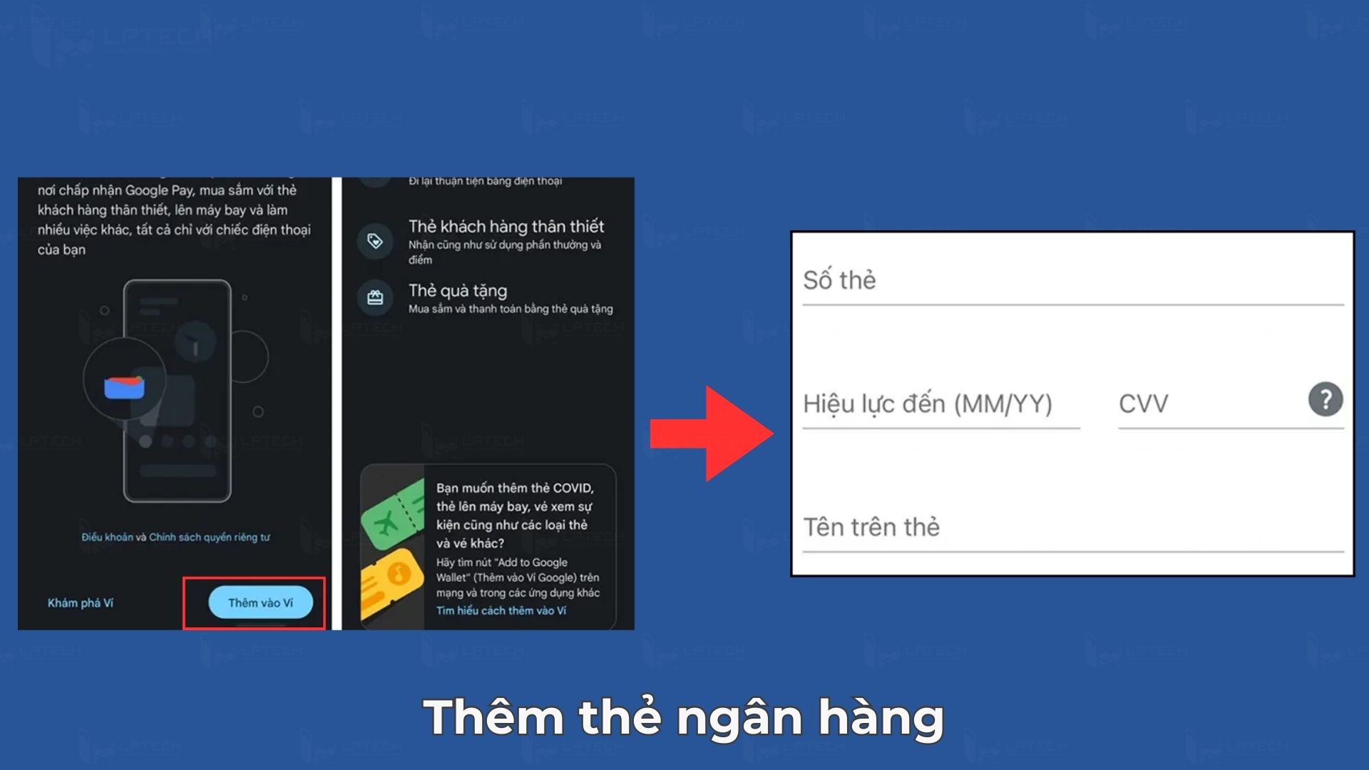Click the Thêm vào Ví highlighted button
1369x770 pixels.
pyautogui.click(x=259, y=602)
